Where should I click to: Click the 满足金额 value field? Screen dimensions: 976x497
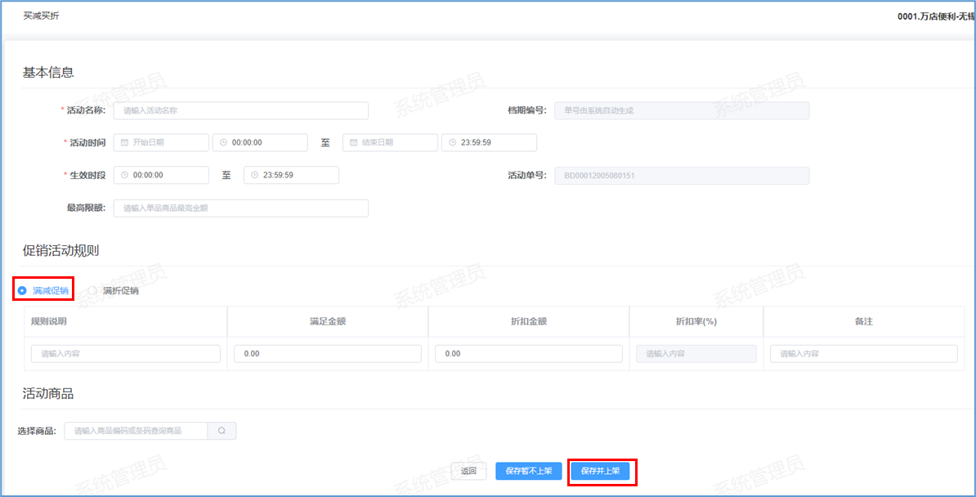328,354
